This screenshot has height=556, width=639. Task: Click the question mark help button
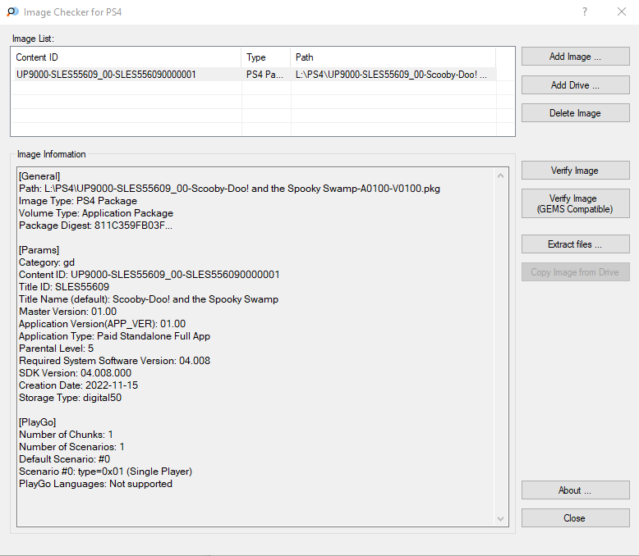[585, 11]
